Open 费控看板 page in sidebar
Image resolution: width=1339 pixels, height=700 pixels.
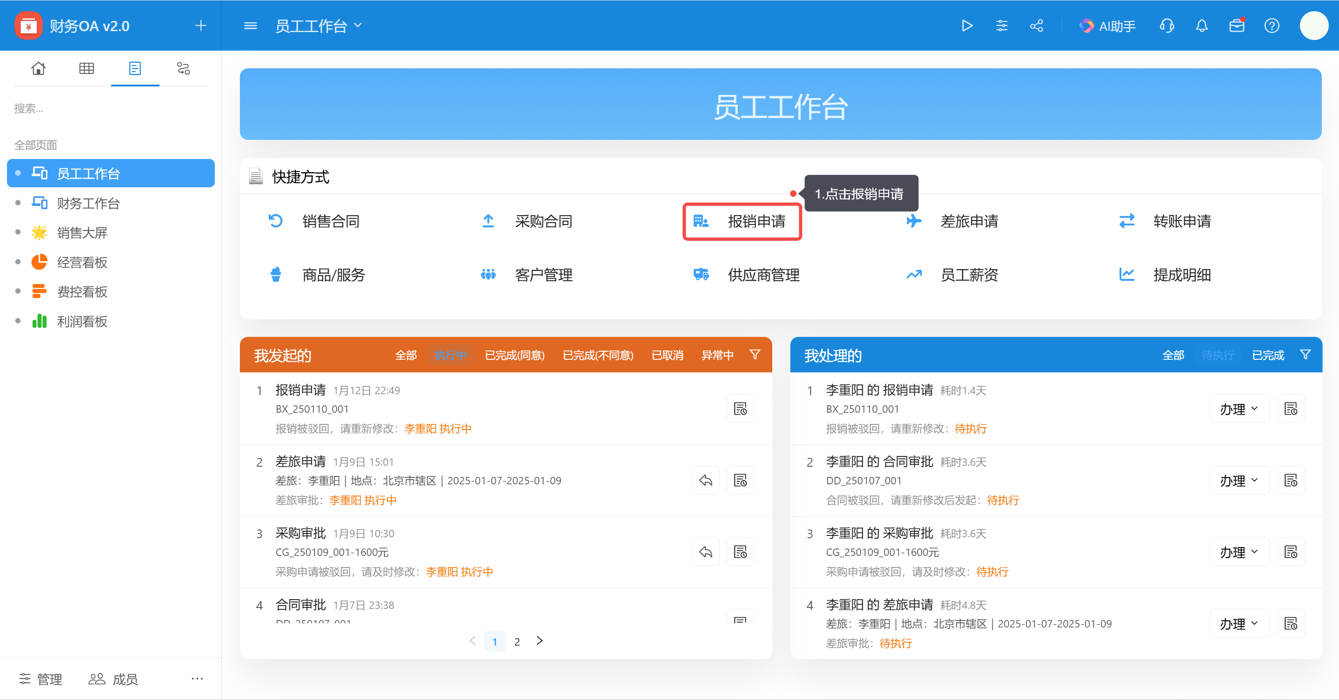pos(111,291)
